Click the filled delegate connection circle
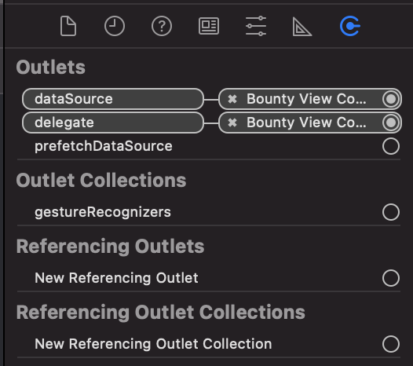The height and width of the screenshot is (366, 413). point(391,123)
